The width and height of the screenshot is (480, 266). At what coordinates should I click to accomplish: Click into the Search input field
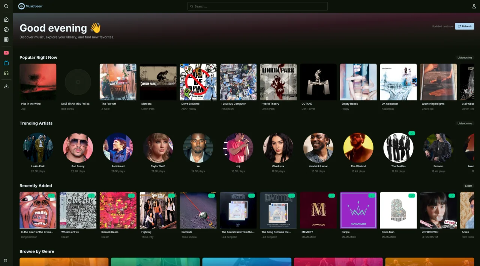click(258, 6)
